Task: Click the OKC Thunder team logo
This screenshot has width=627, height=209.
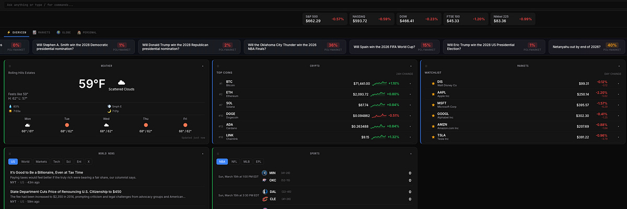Action: pos(264,180)
